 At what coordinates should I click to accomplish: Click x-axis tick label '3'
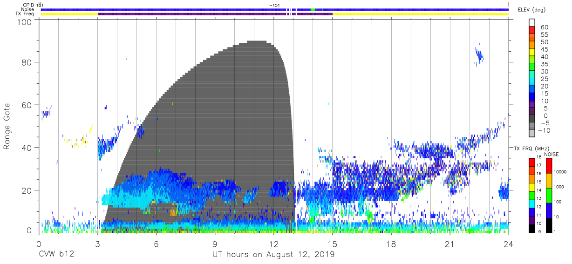coord(97,244)
